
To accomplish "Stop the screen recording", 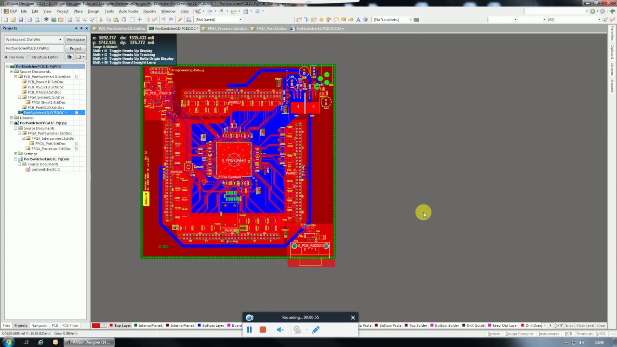I will point(263,330).
